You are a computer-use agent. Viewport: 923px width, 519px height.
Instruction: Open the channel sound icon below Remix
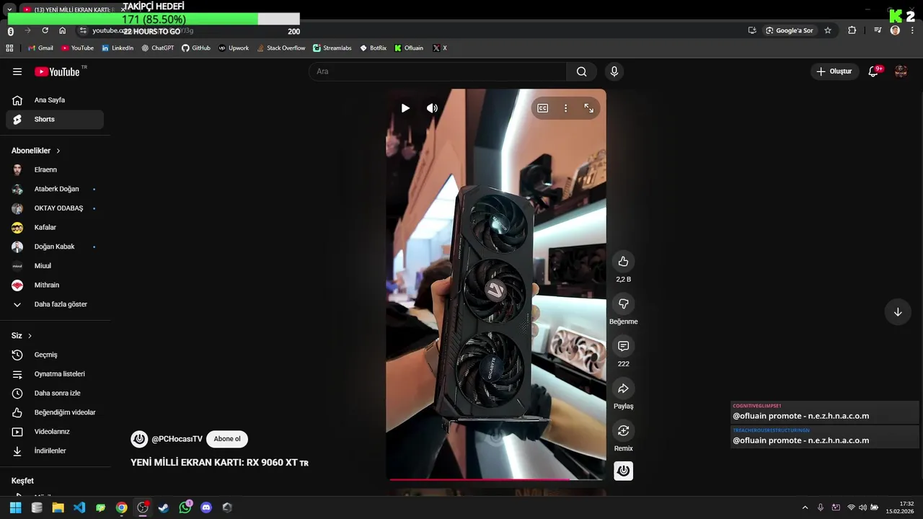(624, 471)
